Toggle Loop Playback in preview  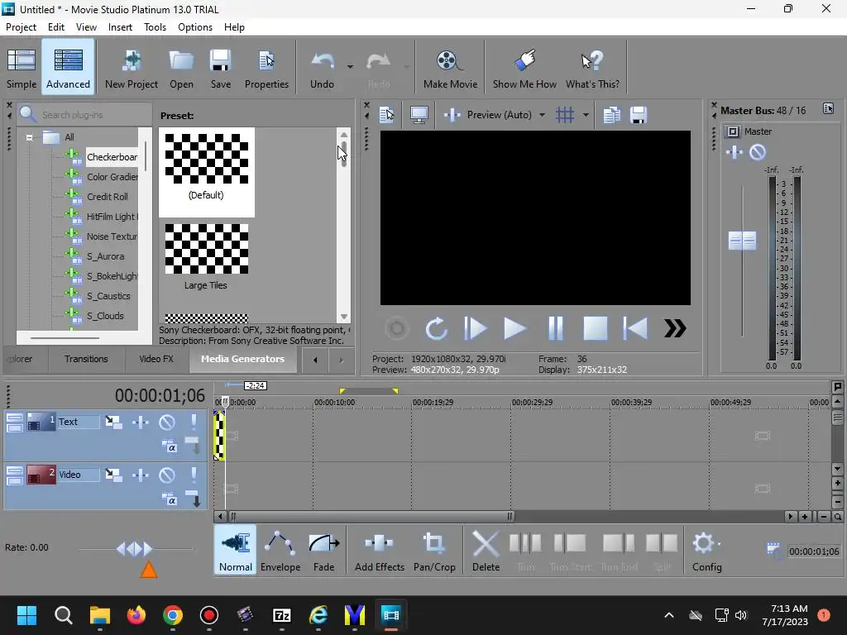pyautogui.click(x=436, y=328)
